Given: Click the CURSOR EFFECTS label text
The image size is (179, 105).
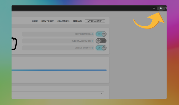Looking at the screenshot, I should click(x=83, y=48).
